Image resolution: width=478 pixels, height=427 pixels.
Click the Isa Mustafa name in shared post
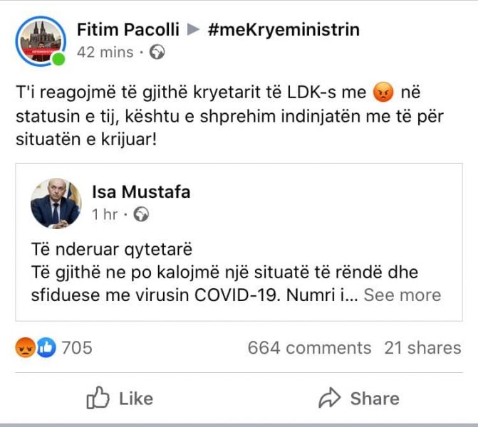141,192
